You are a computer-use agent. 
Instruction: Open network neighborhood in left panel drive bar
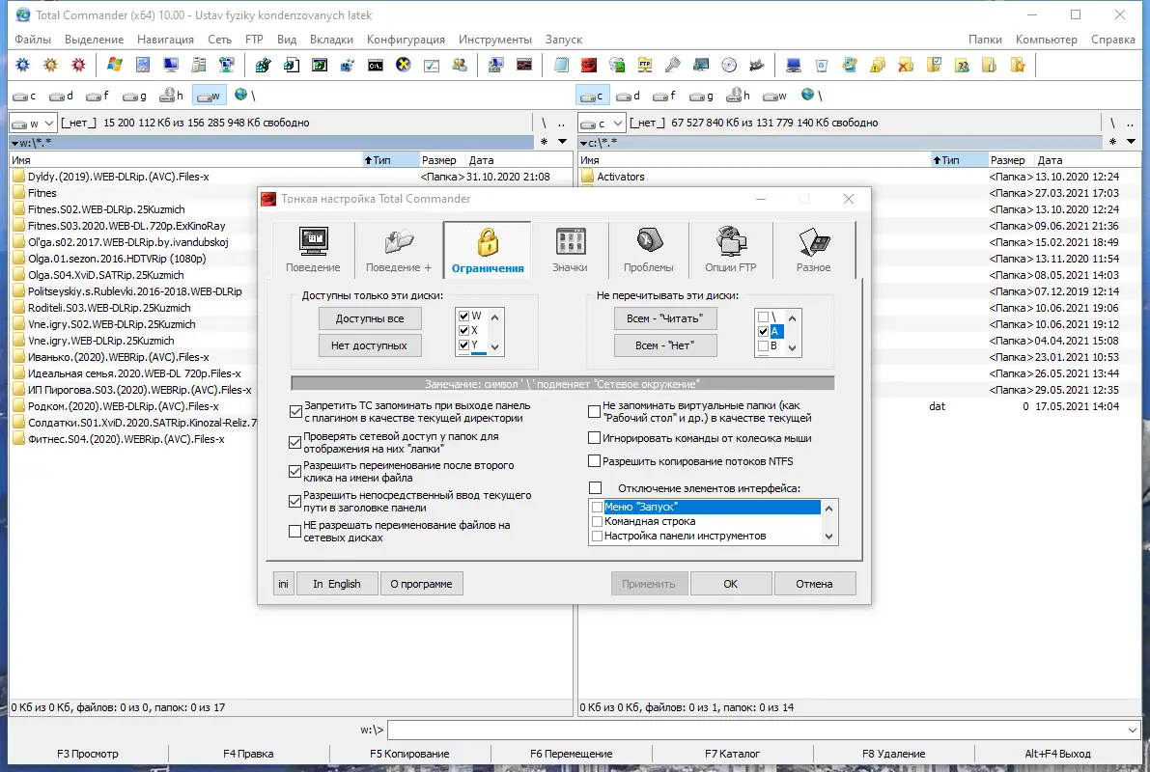244,96
